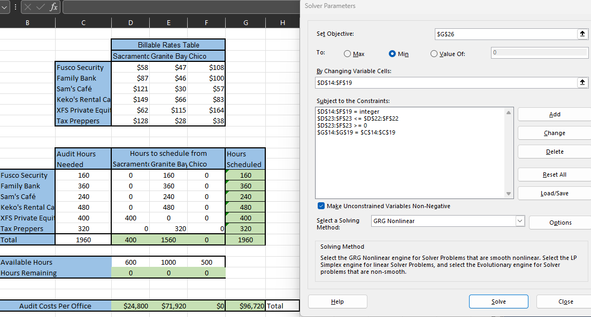
Task: Click Granite Bay total 1560 cell
Action: (x=168, y=240)
